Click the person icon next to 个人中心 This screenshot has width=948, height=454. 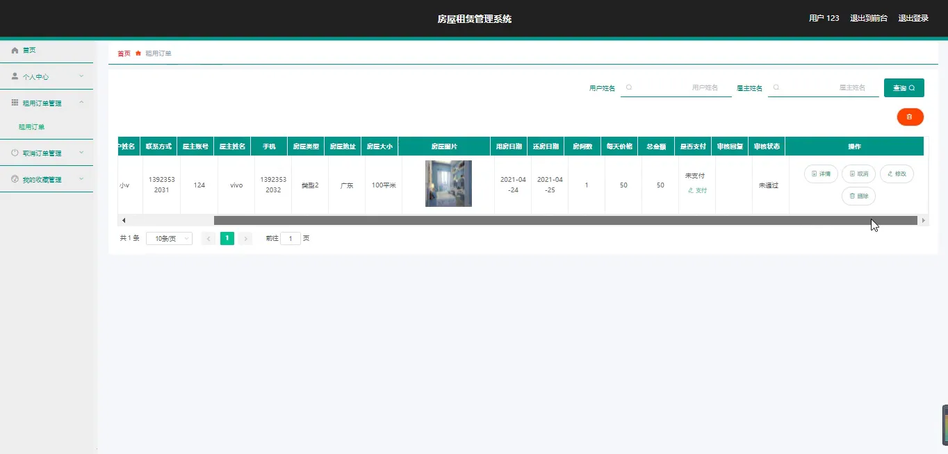pyautogui.click(x=15, y=76)
